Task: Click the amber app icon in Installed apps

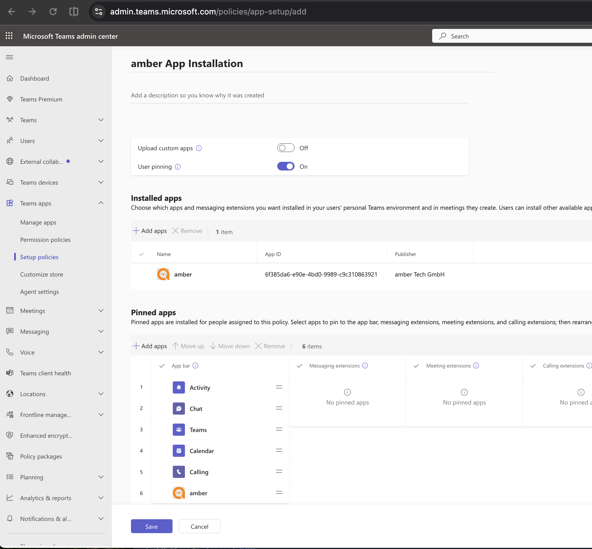Action: point(163,274)
